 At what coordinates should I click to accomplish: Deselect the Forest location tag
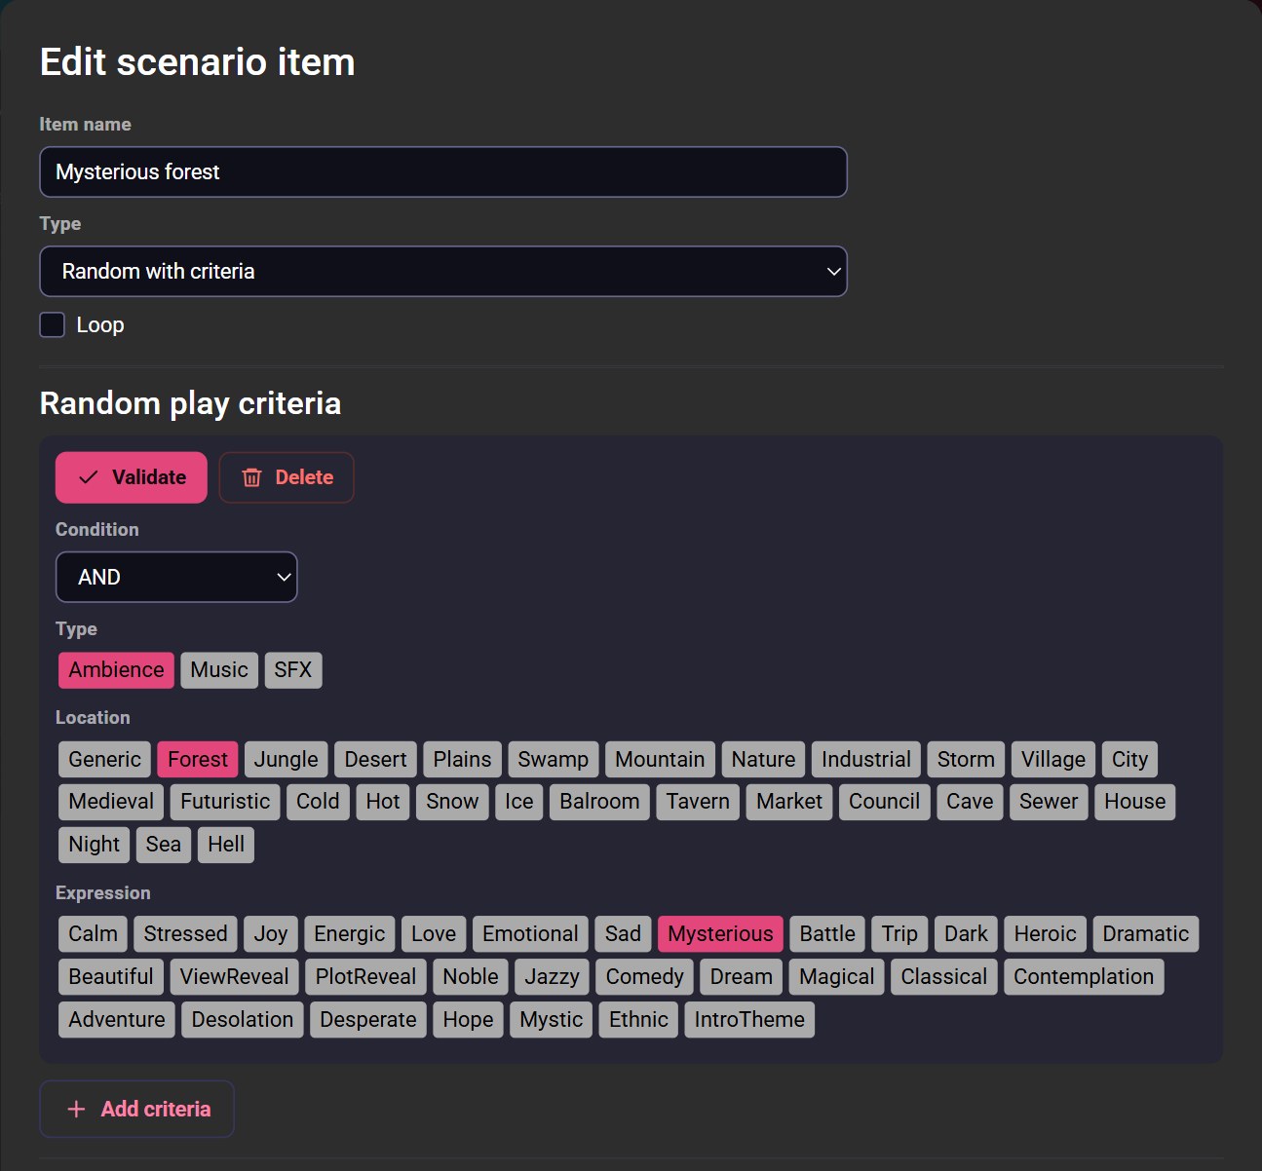pos(198,759)
